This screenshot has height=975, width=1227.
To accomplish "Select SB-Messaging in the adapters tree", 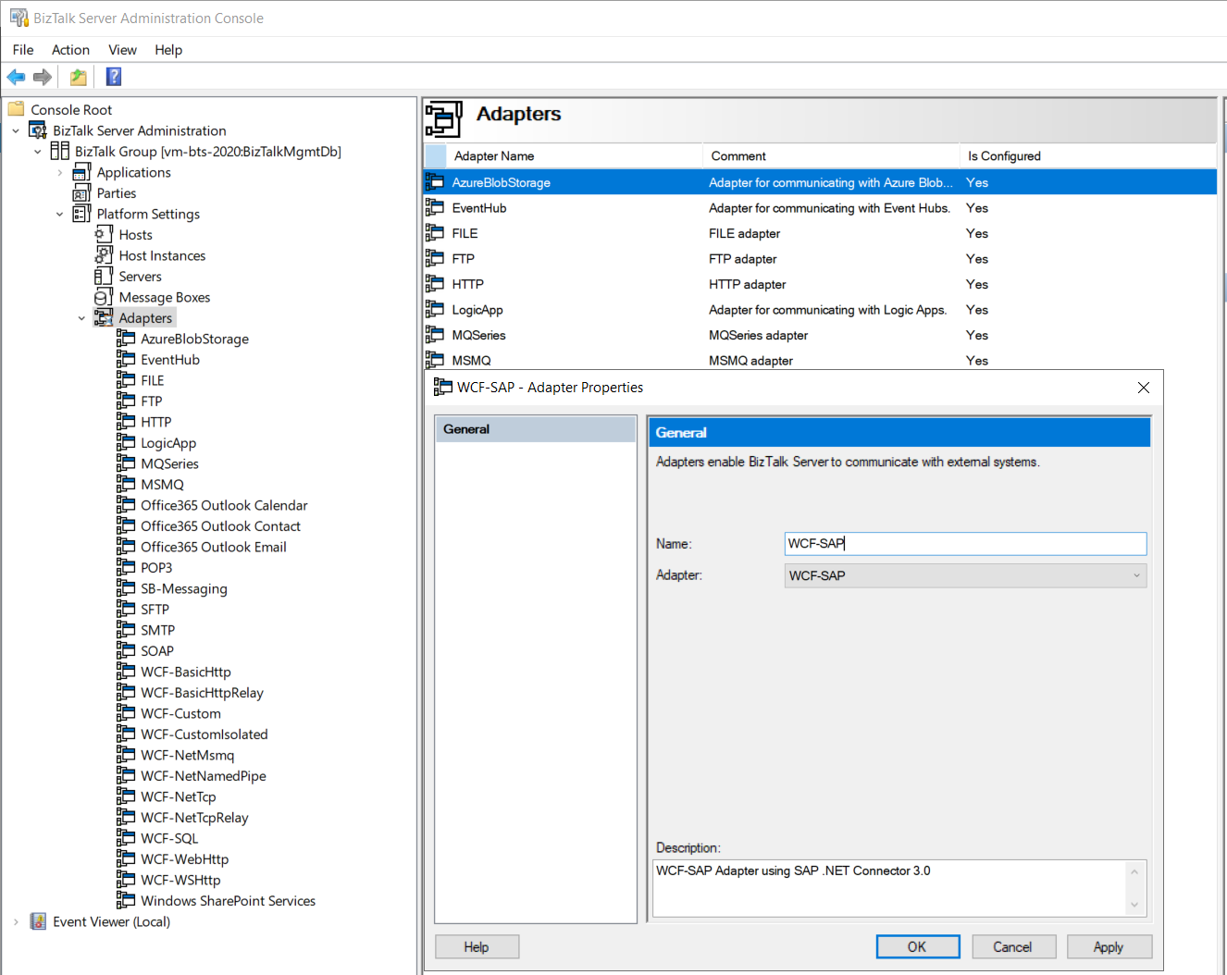I will pyautogui.click(x=184, y=588).
